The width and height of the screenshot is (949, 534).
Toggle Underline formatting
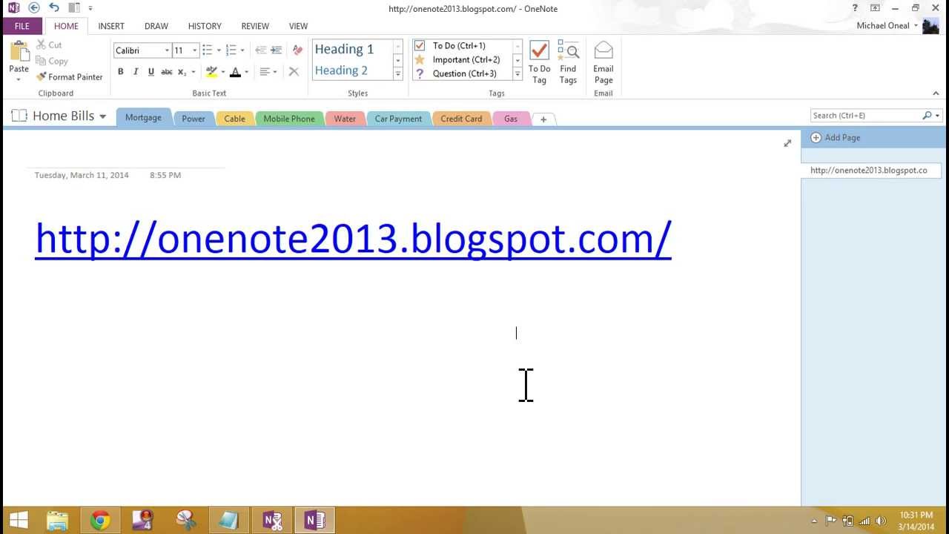point(151,72)
